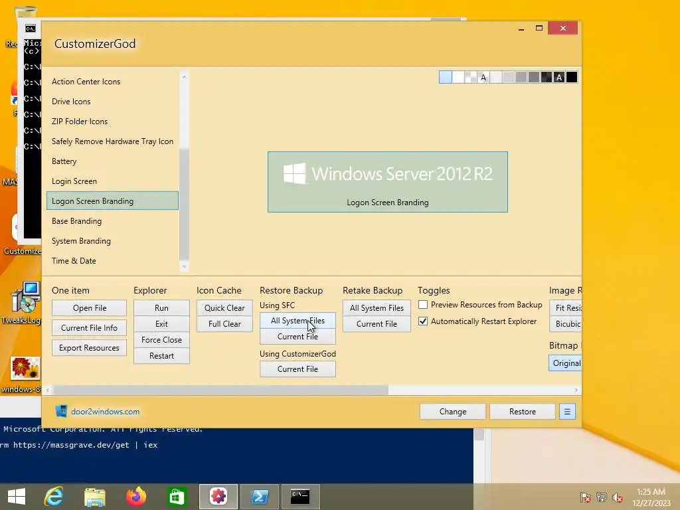Select Action Center Icons in the list
Screen dimensions: 680x510
coord(112,82)
